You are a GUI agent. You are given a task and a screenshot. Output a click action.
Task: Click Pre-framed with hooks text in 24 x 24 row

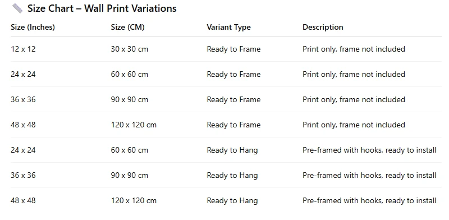pyautogui.click(x=369, y=150)
